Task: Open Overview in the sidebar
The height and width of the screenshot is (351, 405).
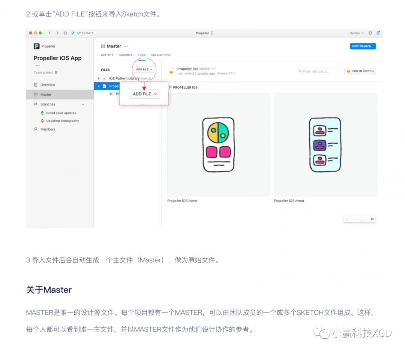Action: coord(48,85)
